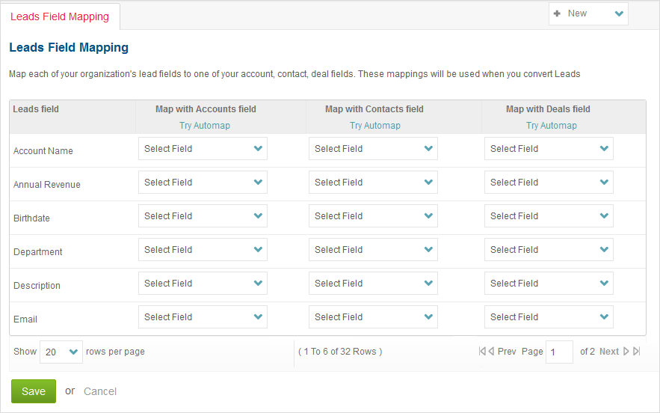The height and width of the screenshot is (413, 660).
Task: Click the Annual Revenue lead field label
Action: pos(47,185)
